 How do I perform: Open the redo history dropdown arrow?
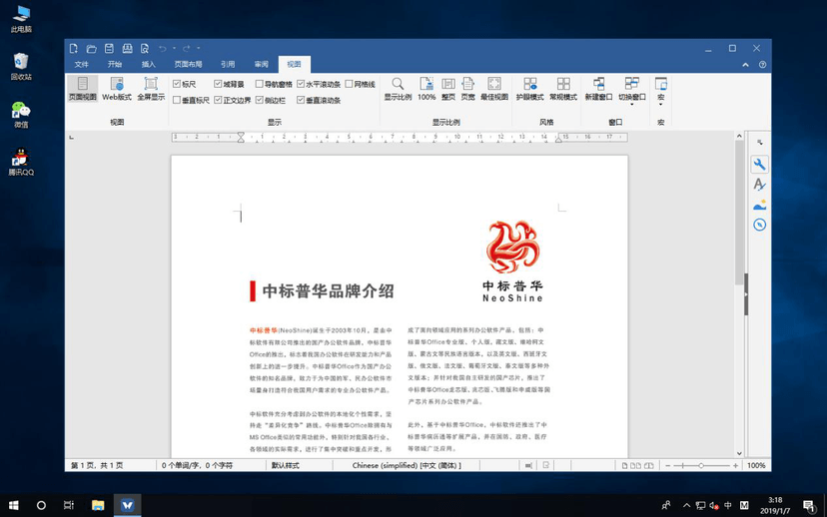click(x=199, y=49)
